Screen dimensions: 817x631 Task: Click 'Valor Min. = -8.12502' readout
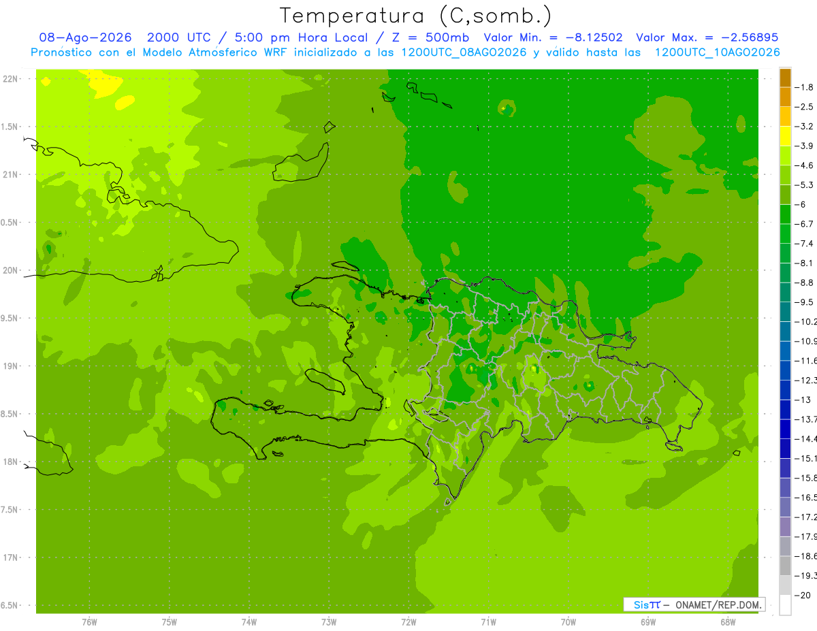coord(553,37)
